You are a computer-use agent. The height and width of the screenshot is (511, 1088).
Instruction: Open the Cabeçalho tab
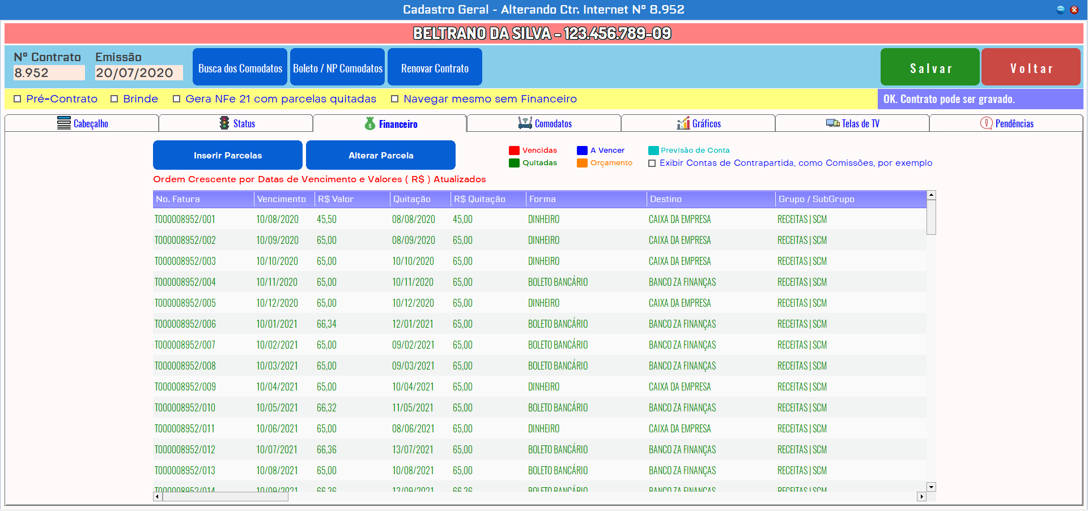point(82,123)
